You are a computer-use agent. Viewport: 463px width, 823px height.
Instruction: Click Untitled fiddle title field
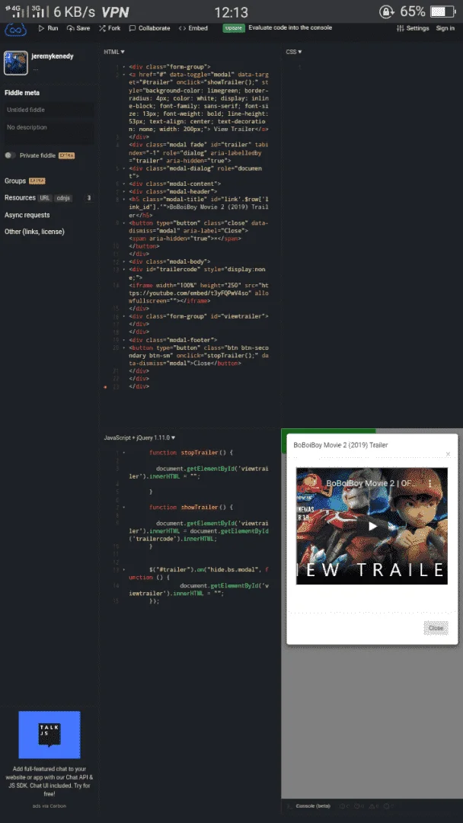click(49, 110)
